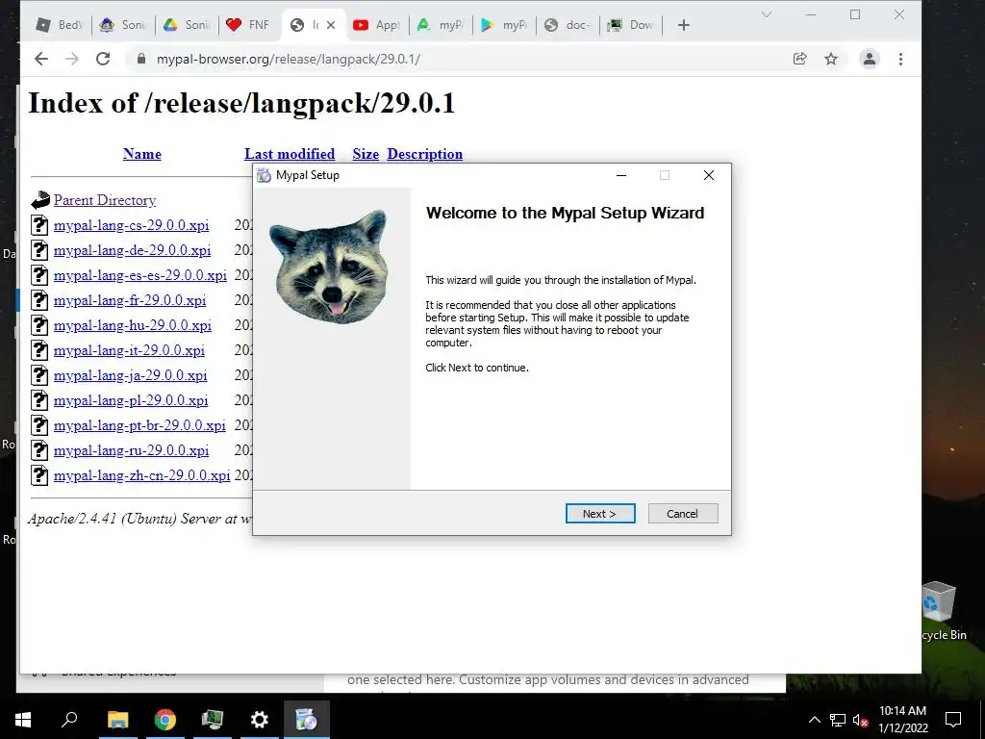Sort listing by Size
The height and width of the screenshot is (739, 985).
[x=366, y=154]
